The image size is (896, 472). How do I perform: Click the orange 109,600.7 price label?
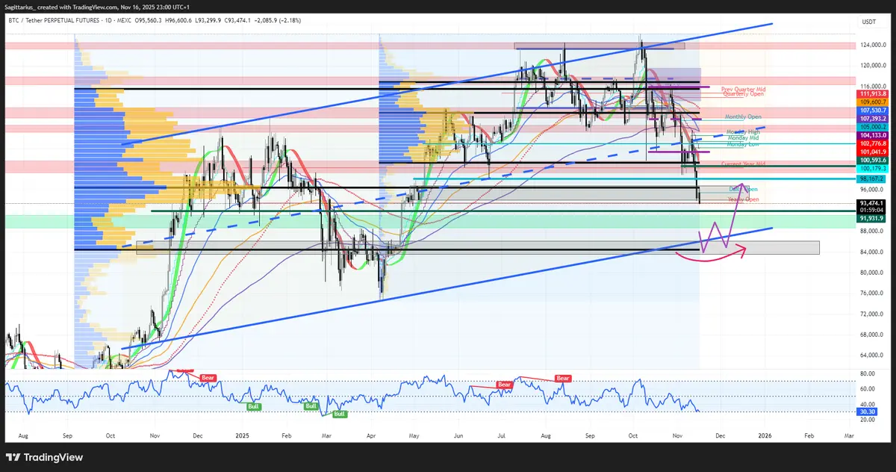click(873, 102)
